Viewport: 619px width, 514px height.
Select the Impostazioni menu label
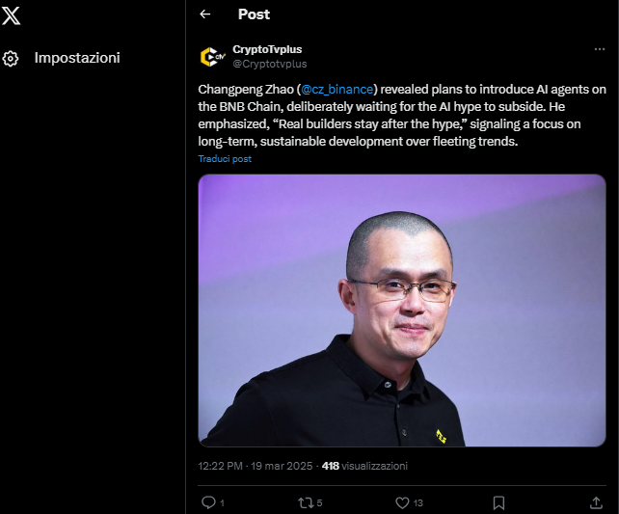coord(77,58)
